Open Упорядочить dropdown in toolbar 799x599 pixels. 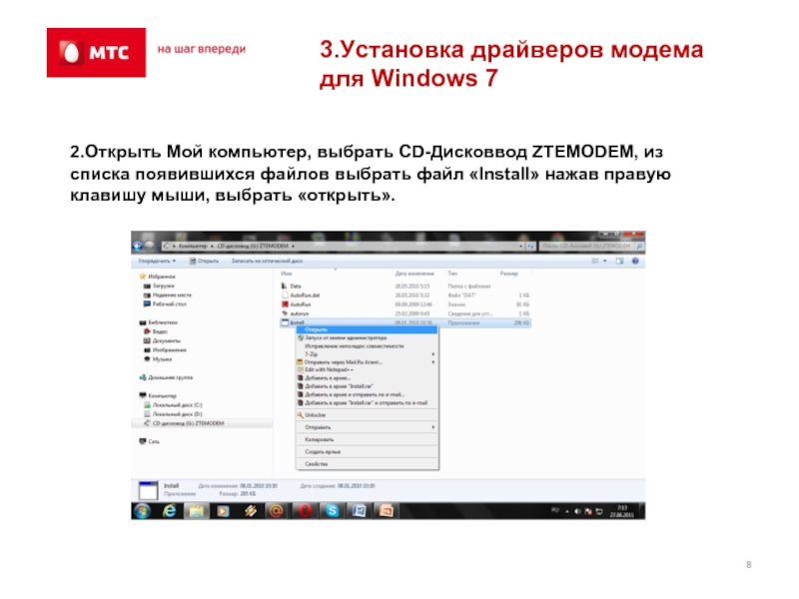[157, 261]
